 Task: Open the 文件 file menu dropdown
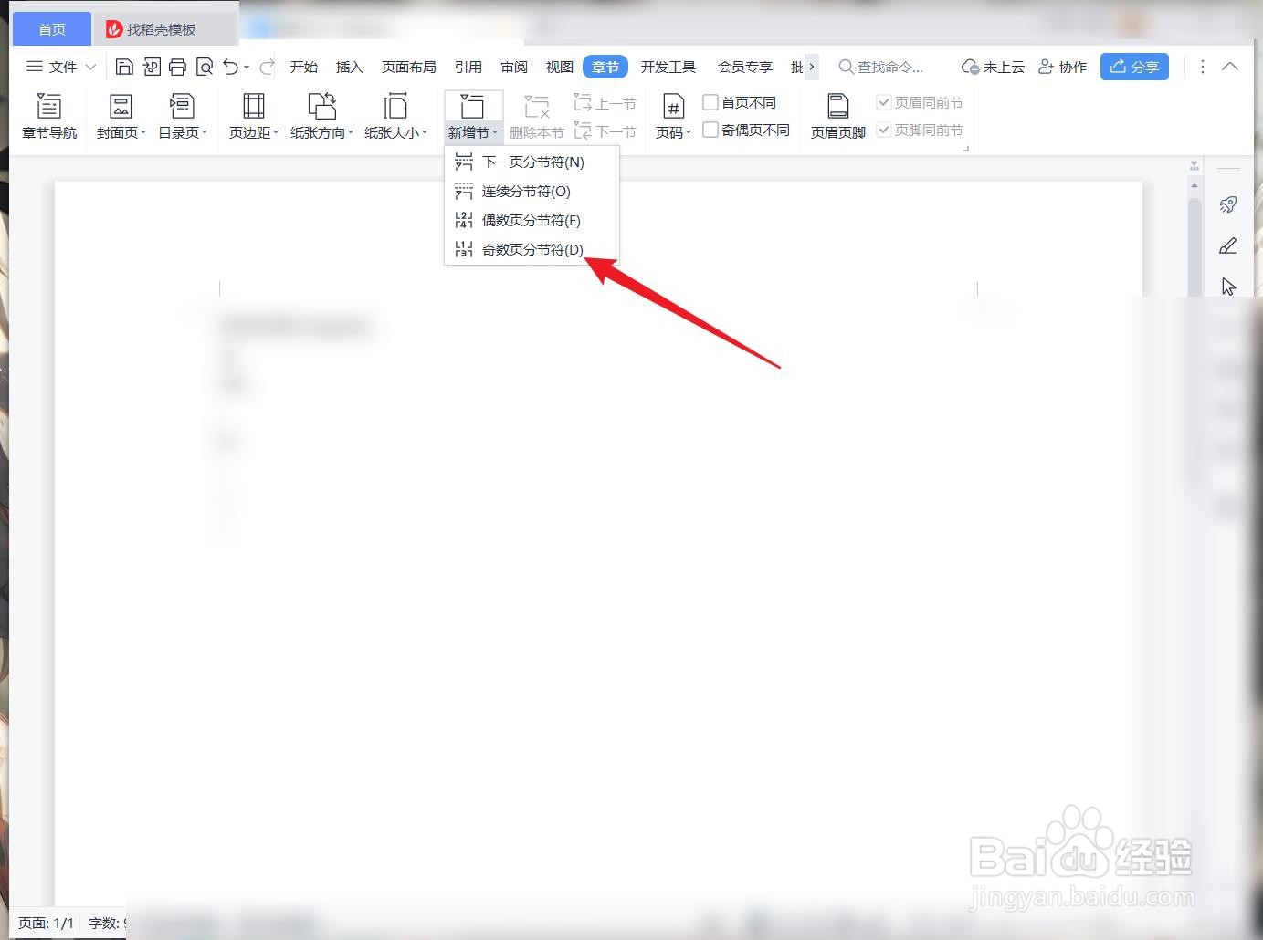click(x=59, y=66)
